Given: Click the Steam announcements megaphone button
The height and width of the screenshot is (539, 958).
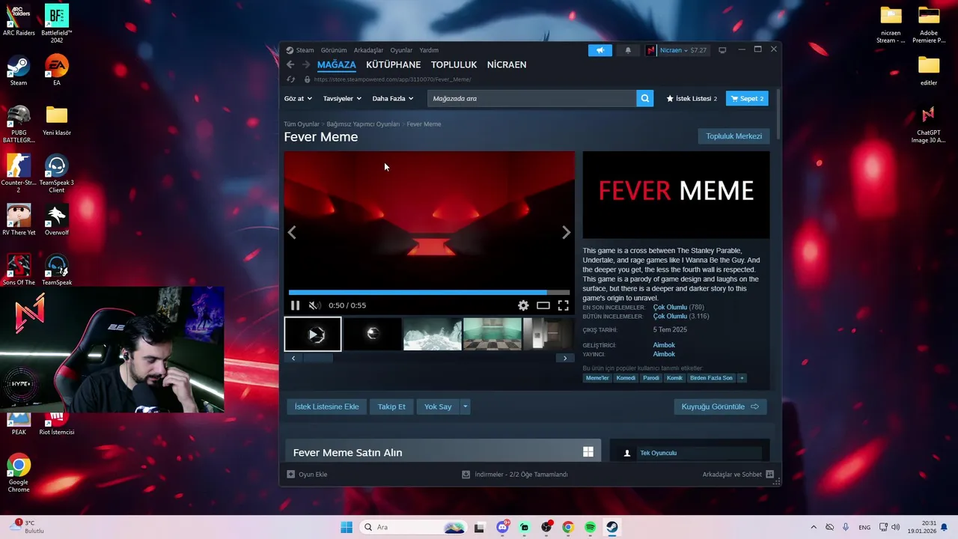Looking at the screenshot, I should point(600,50).
